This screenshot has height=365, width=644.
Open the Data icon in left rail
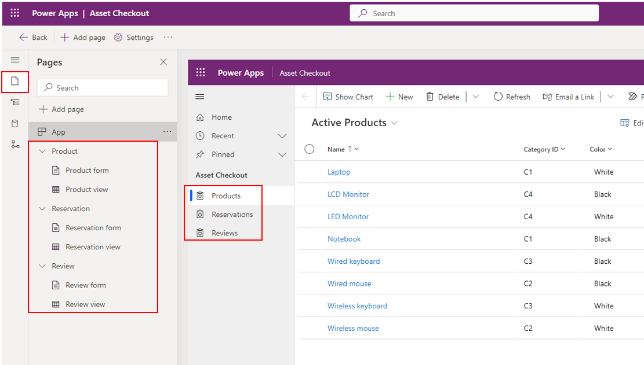tap(15, 124)
